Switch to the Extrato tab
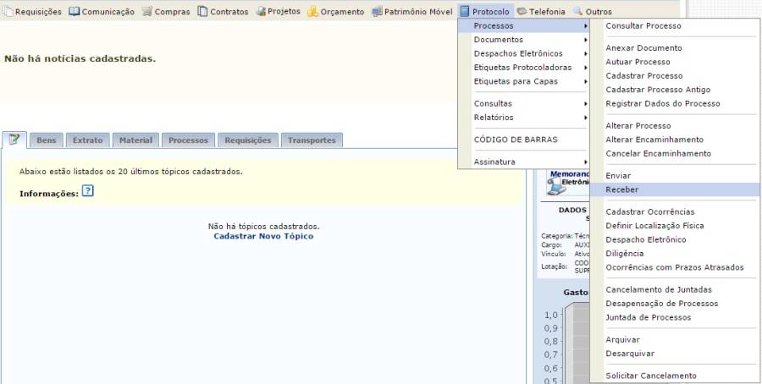 87,140
